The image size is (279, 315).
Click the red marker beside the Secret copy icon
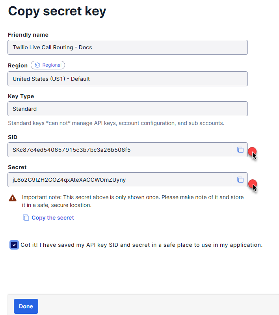252,183
